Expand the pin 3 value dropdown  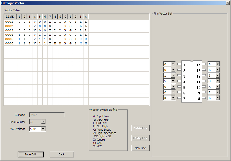click(x=173, y=75)
